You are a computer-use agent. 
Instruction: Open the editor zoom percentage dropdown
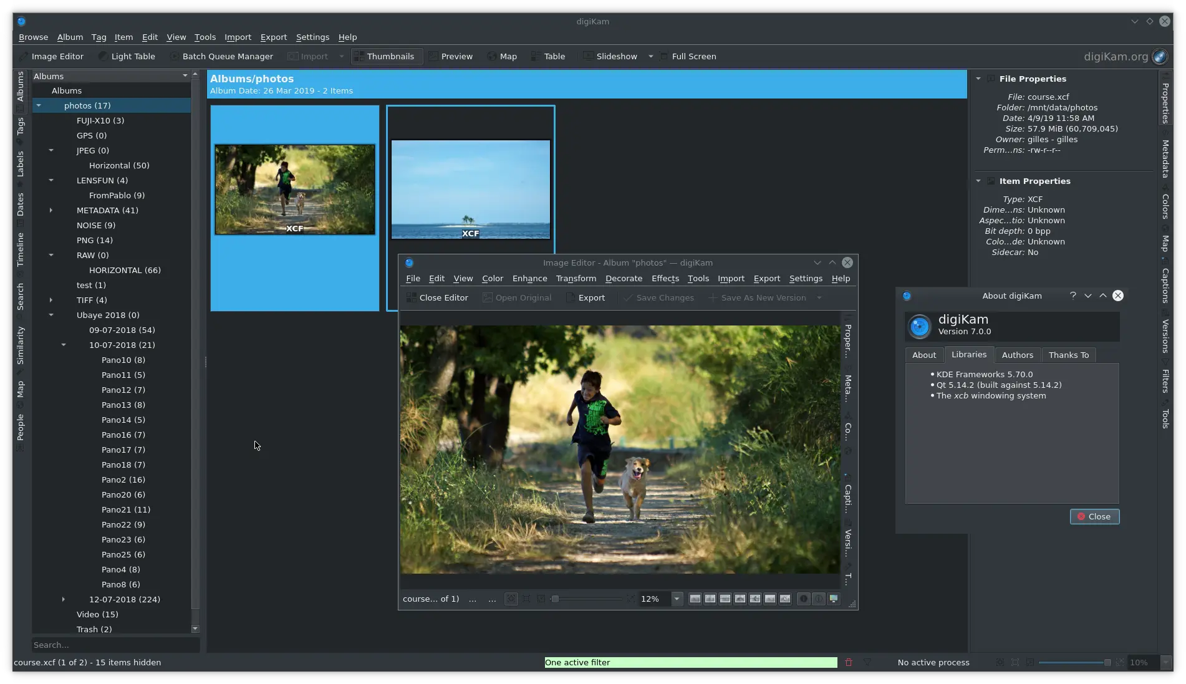677,599
